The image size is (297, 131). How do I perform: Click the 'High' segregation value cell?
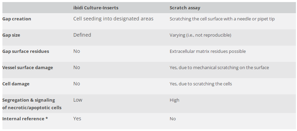(175, 100)
